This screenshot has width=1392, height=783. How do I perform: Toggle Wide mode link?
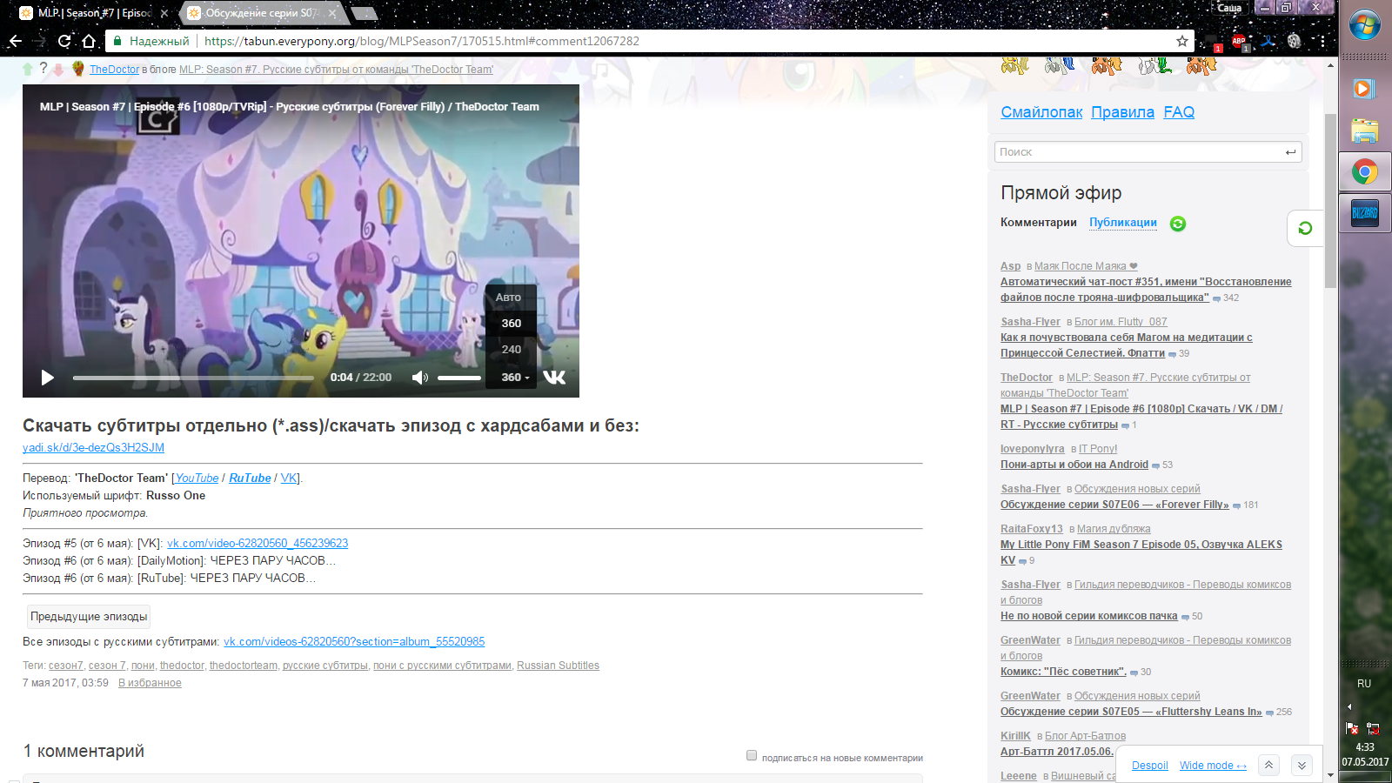pyautogui.click(x=1213, y=766)
